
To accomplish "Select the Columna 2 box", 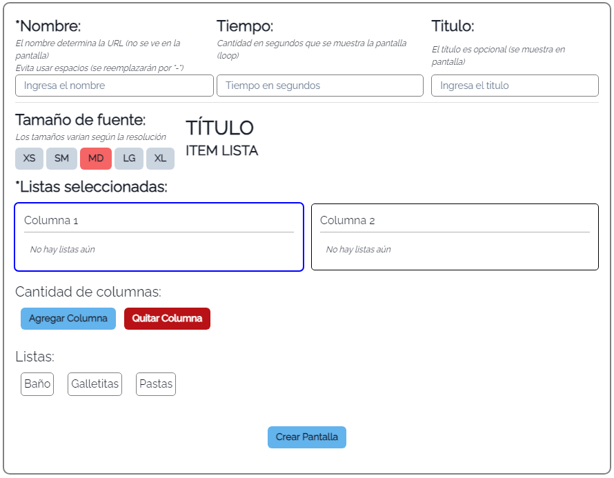I will point(455,237).
